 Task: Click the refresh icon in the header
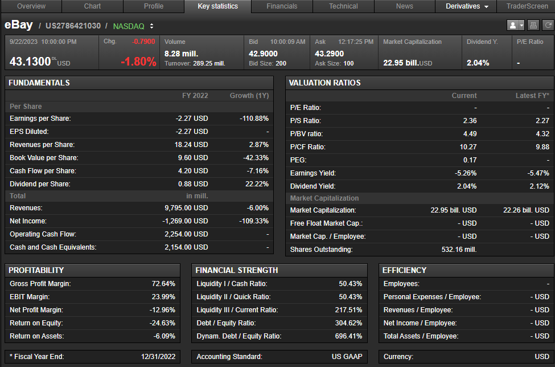[x=548, y=25]
